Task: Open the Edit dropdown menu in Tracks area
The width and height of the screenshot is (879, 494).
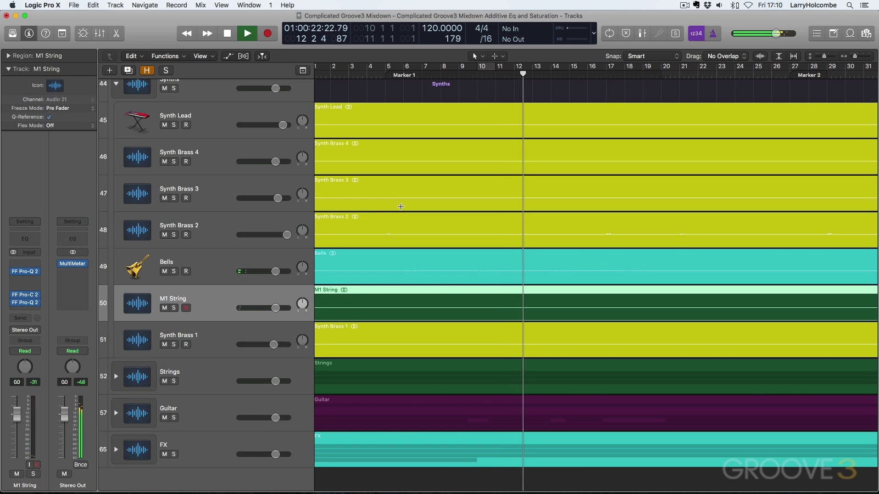Action: [x=135, y=56]
